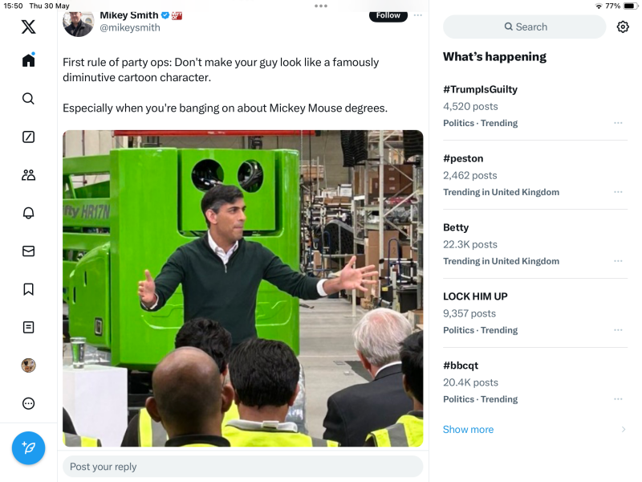Open the More circle menu icon
Viewport: 642px width, 482px height.
point(28,403)
